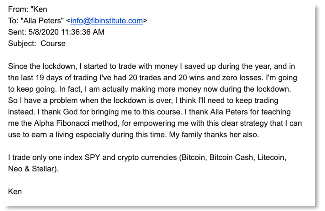Select the recipient name "Alla Peters"

[x=42, y=21]
